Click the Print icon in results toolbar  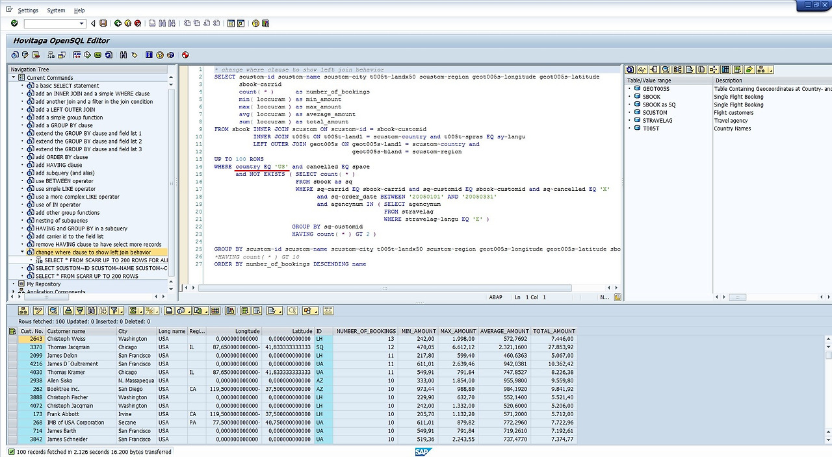[168, 310]
